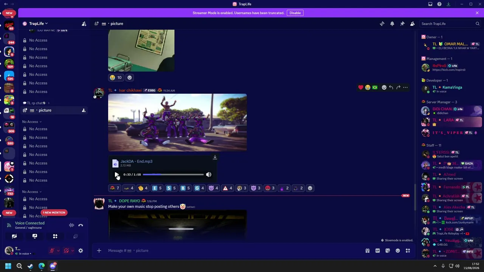The width and height of the screenshot is (484, 272).
Task: Show pinned messages
Action: coord(402,24)
